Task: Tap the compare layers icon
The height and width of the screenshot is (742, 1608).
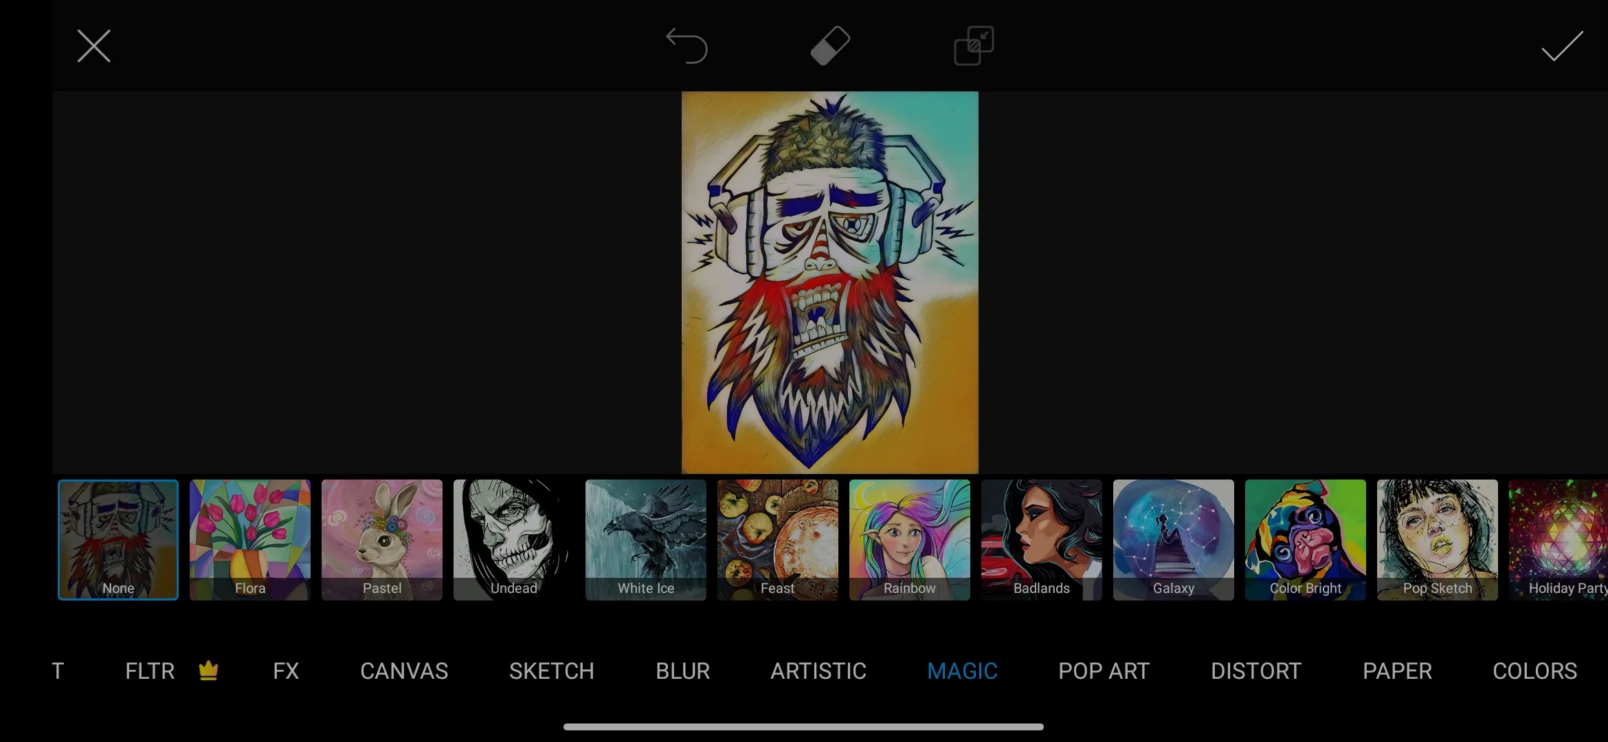Action: click(974, 46)
